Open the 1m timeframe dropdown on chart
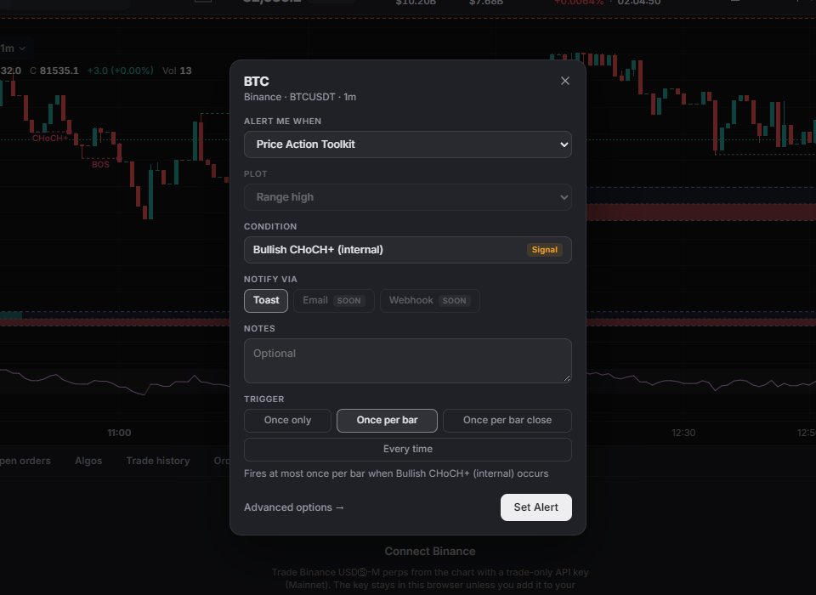816x595 pixels. pyautogui.click(x=13, y=48)
